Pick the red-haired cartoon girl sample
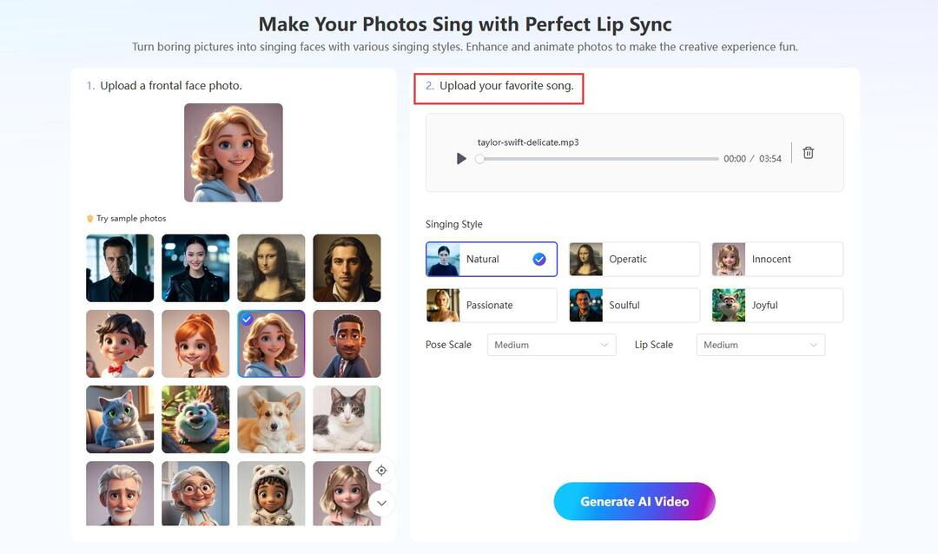Screen dimensions: 938x554 coord(195,344)
